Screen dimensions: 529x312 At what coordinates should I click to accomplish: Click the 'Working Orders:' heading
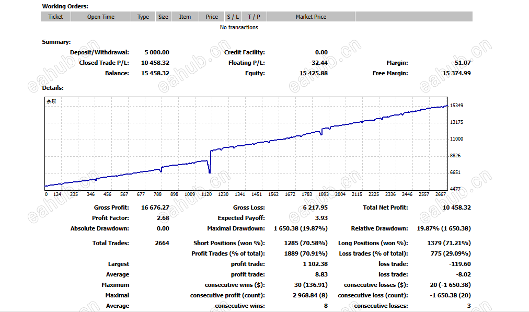[65, 6]
